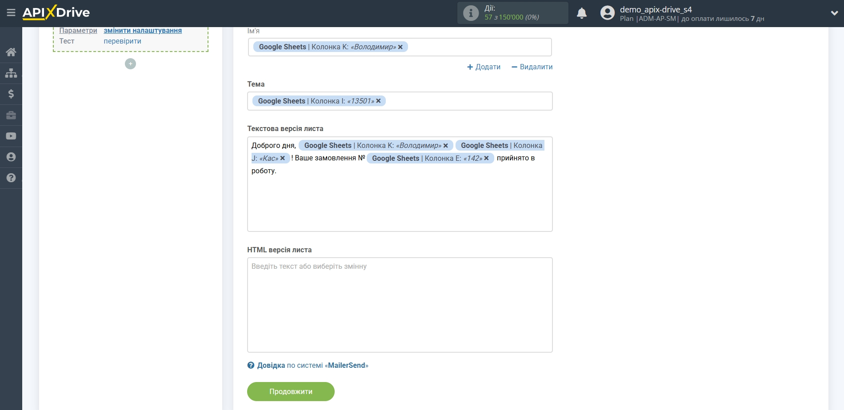Click into the Текстова версія листа text area
Image resolution: width=844 pixels, height=410 pixels.
tap(400, 184)
